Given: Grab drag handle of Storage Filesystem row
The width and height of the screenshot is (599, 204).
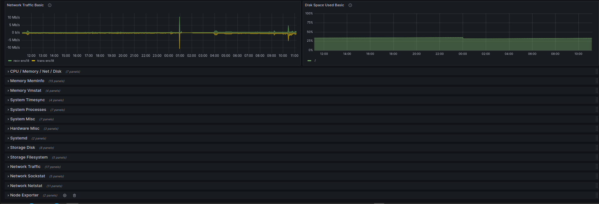Looking at the screenshot, I should click(x=596, y=157).
